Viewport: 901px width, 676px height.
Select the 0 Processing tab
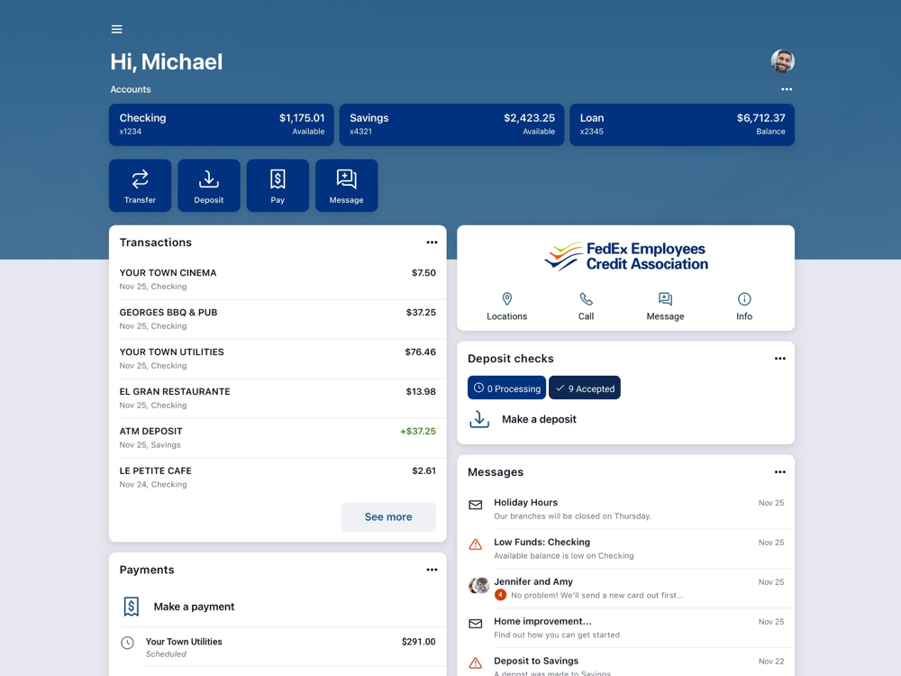point(506,388)
